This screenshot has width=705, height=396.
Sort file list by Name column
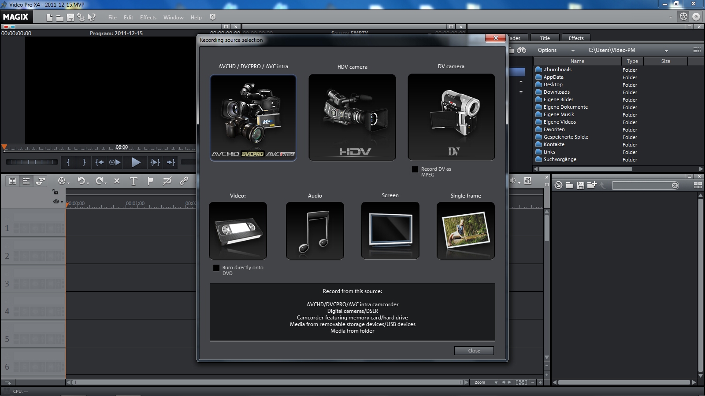(x=577, y=62)
